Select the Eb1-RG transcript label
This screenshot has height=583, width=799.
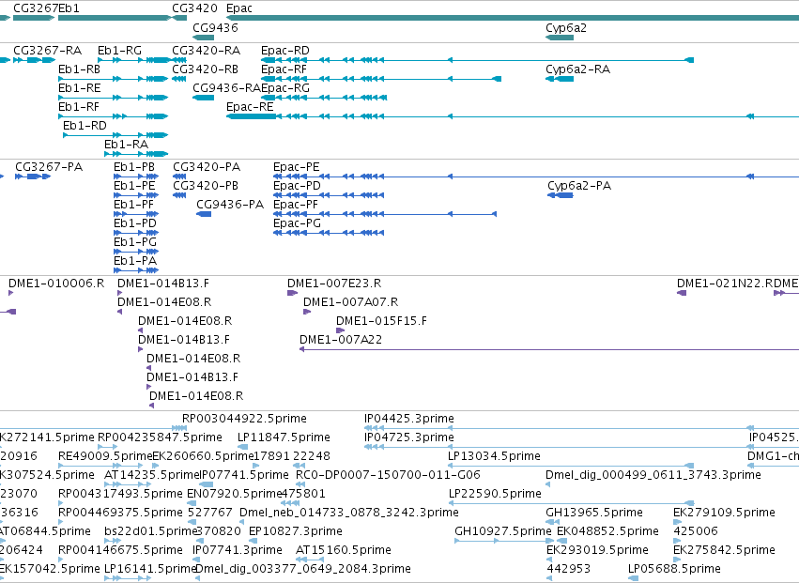(x=120, y=51)
